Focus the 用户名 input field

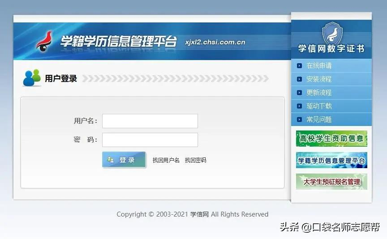[150, 121]
